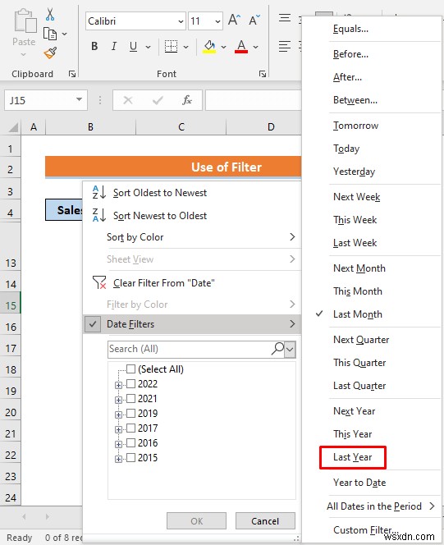
Task: Click the Borders icon
Action: click(x=171, y=47)
